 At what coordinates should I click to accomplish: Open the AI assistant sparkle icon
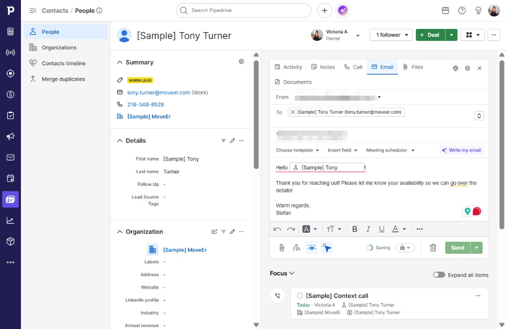[x=343, y=10]
